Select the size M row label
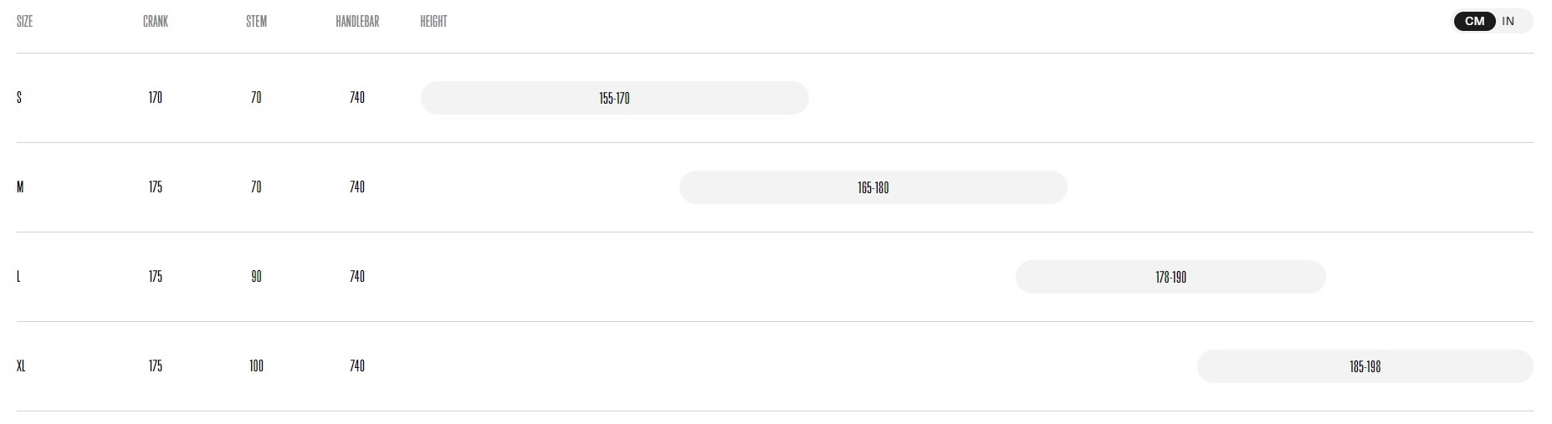 click(x=20, y=187)
